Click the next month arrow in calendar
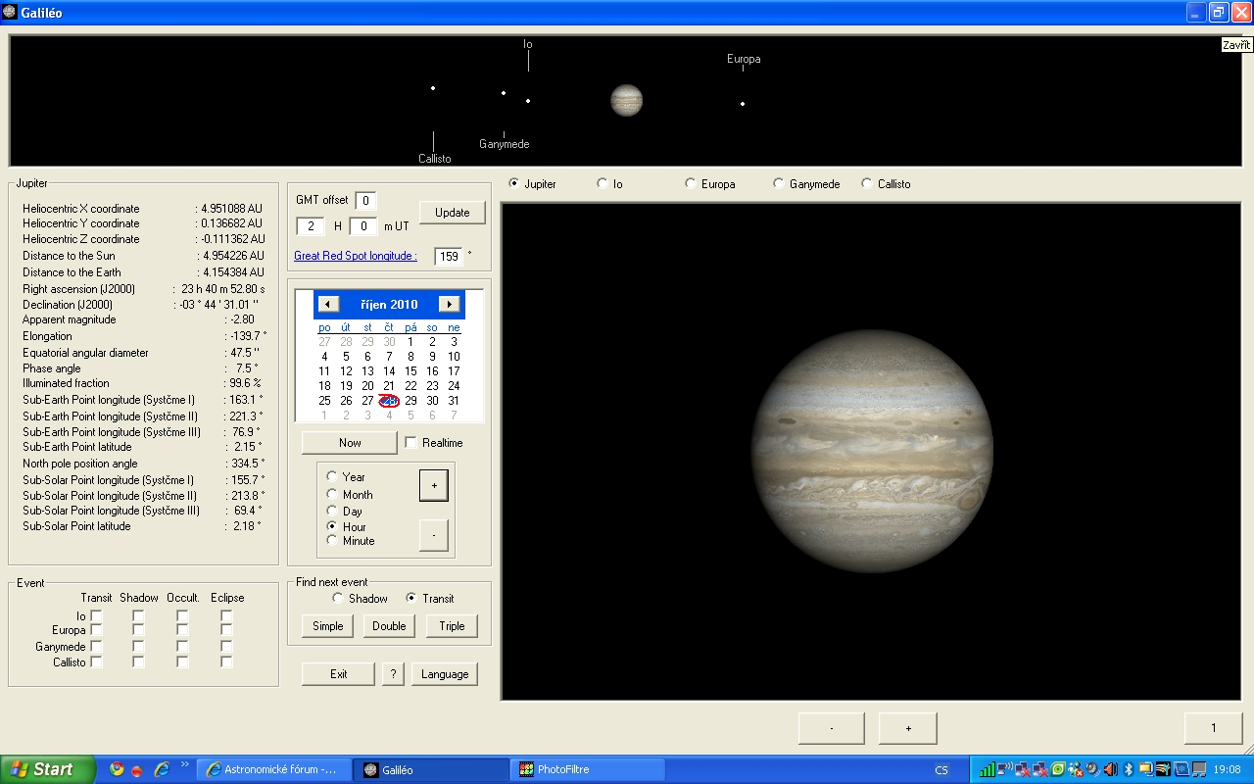 click(x=449, y=305)
